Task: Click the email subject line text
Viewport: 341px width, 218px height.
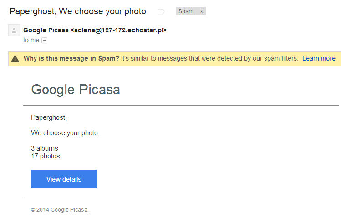Action: tap(78, 11)
